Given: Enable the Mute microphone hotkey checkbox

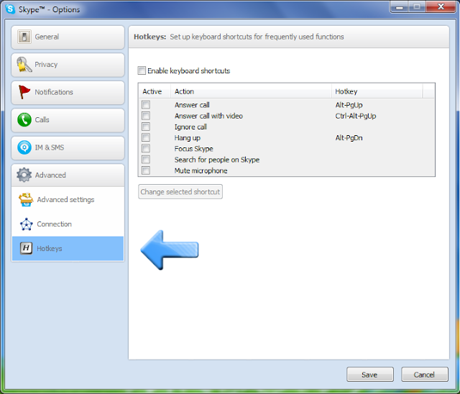Looking at the screenshot, I should 146,170.
